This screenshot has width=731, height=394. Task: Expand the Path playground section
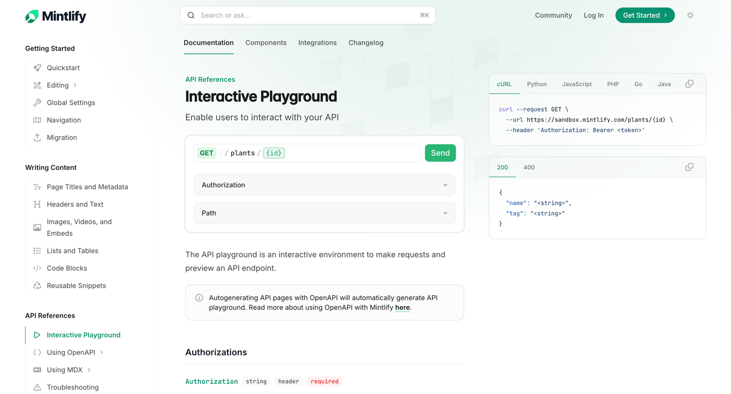tap(324, 213)
